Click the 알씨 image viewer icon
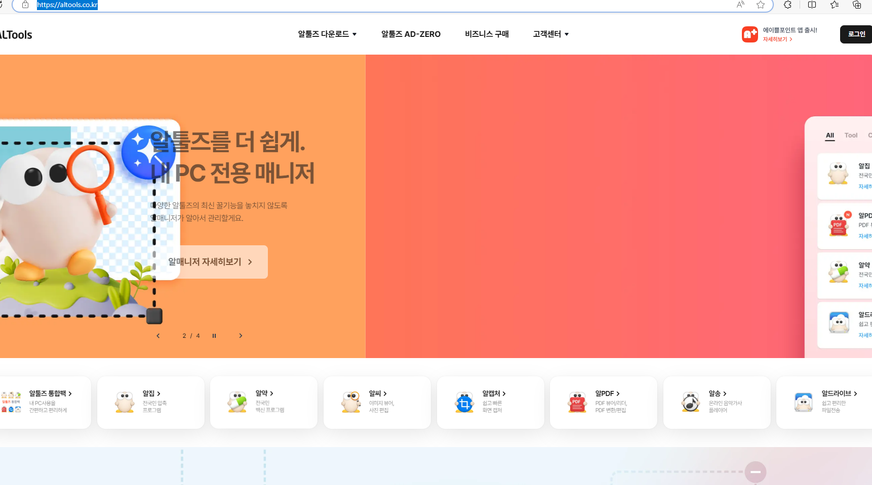 click(351, 402)
